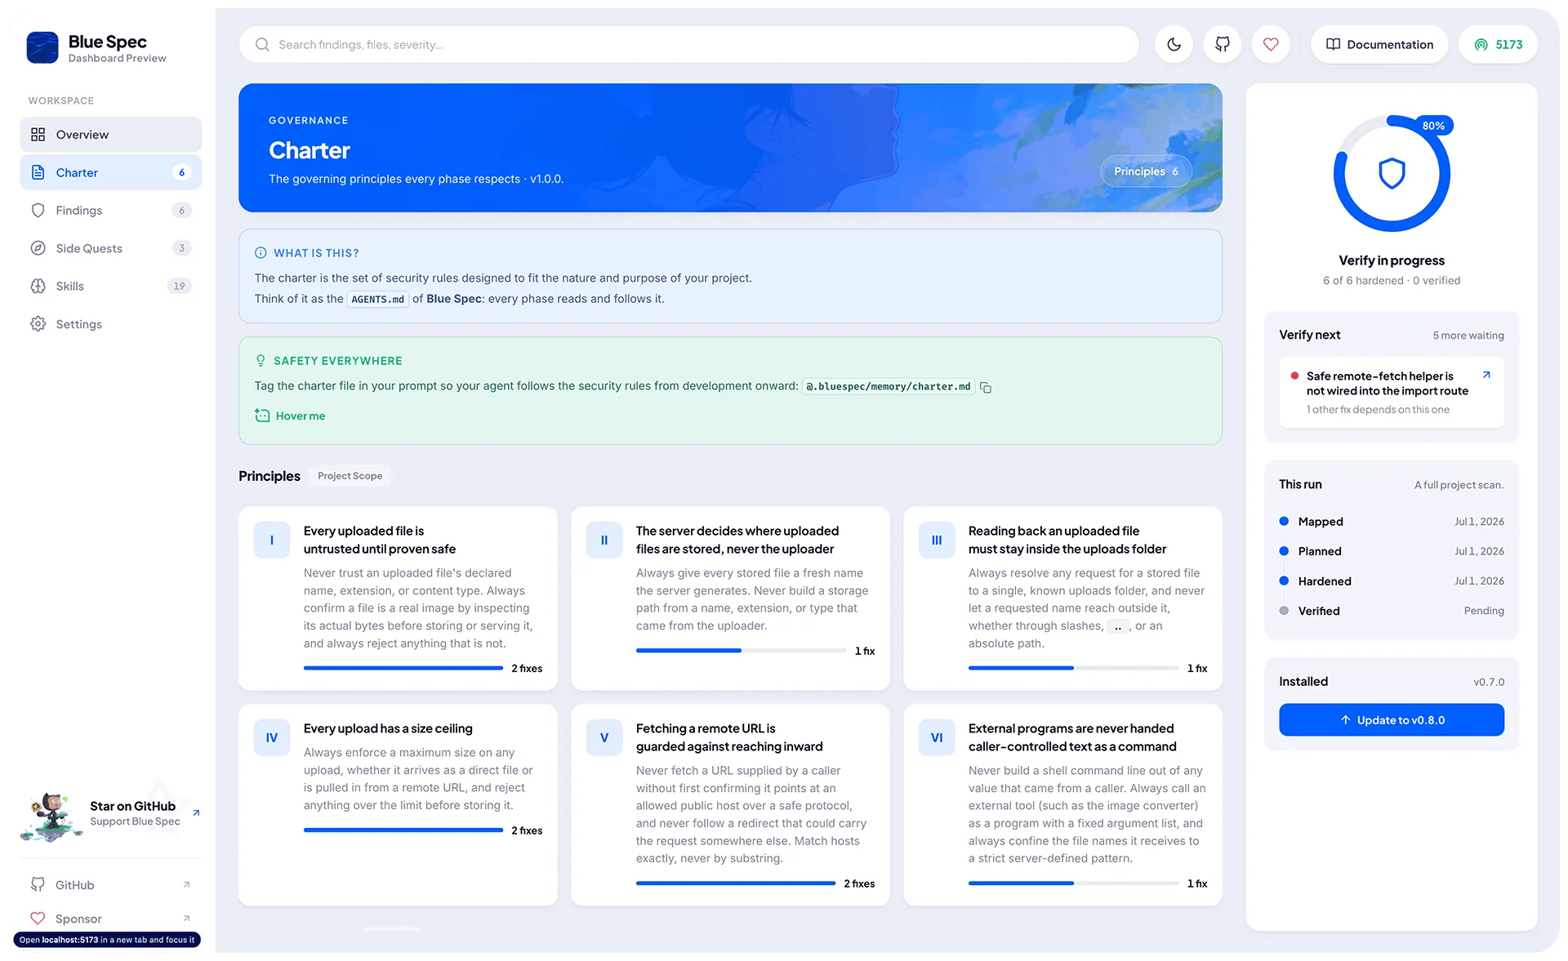Click the Overview grid icon
Image resolution: width=1568 pixels, height=961 pixels.
click(38, 135)
